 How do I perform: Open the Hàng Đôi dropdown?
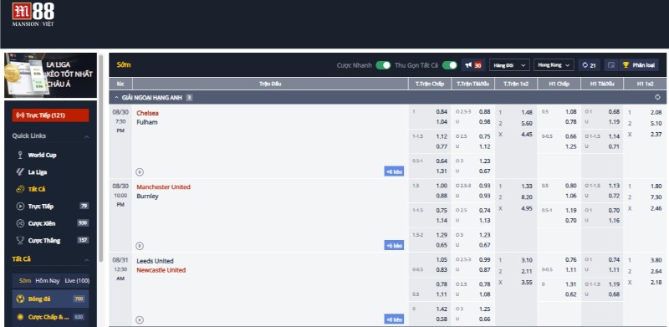click(x=510, y=65)
